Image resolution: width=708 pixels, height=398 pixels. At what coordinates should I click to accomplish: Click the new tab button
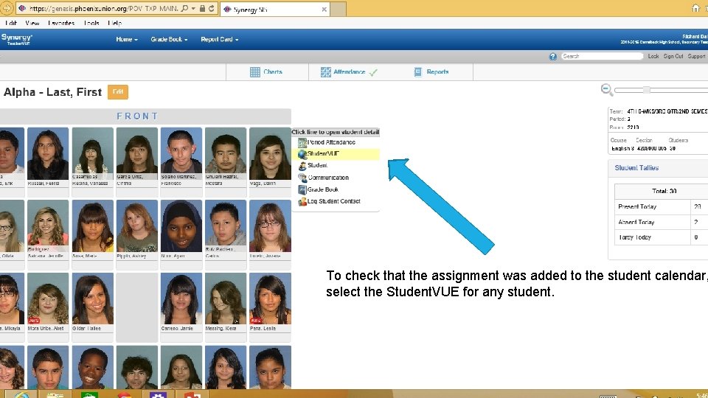pyautogui.click(x=339, y=10)
